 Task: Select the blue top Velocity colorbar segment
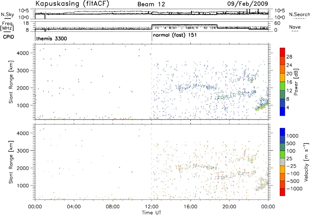[282, 132]
